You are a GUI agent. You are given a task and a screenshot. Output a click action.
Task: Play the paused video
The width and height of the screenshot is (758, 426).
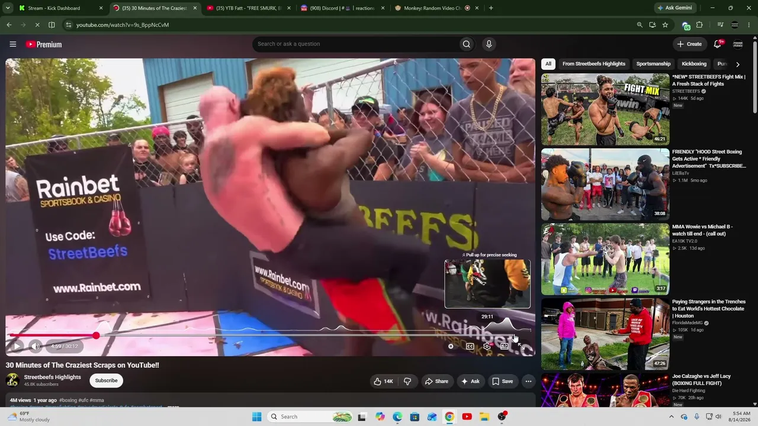click(17, 346)
